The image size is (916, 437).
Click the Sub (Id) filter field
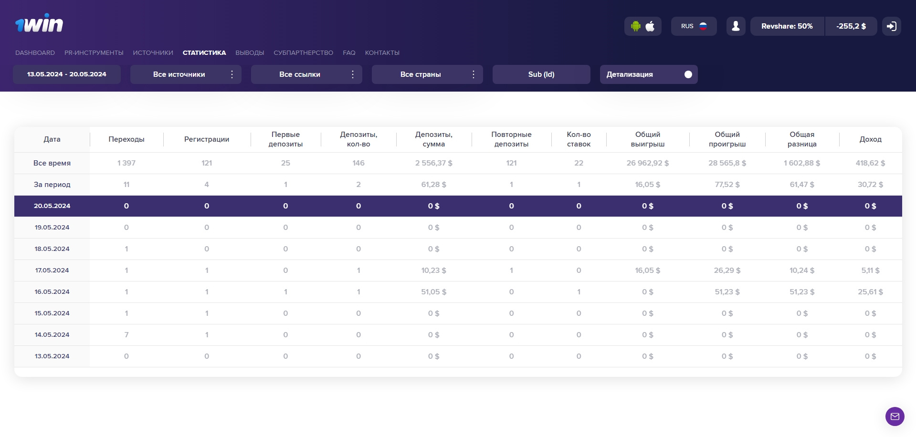point(541,74)
